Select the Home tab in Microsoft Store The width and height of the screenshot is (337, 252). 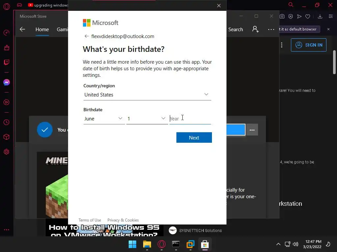(x=42, y=29)
